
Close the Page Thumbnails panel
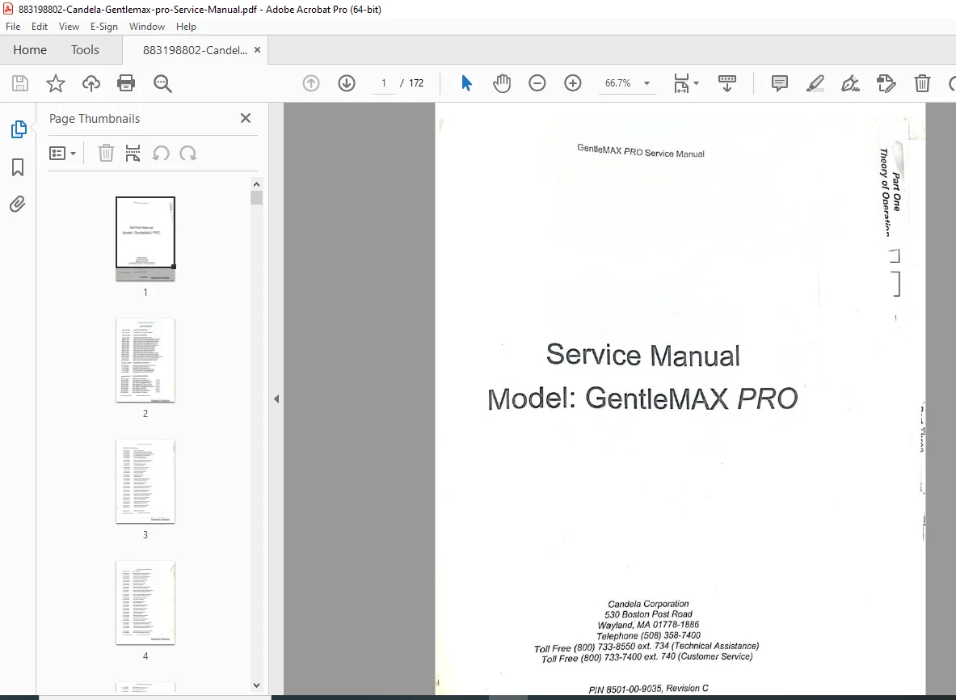[x=246, y=118]
